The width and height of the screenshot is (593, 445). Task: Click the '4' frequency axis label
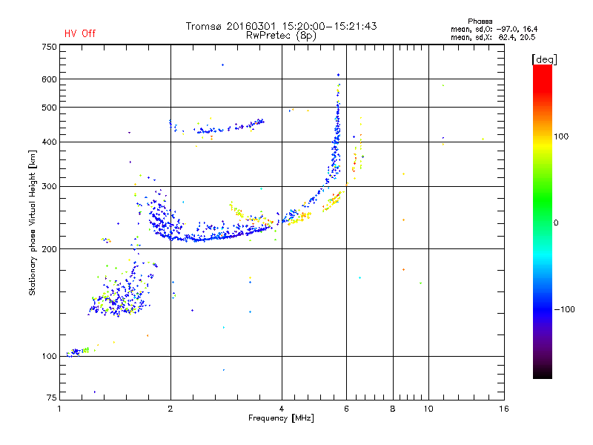coord(282,409)
